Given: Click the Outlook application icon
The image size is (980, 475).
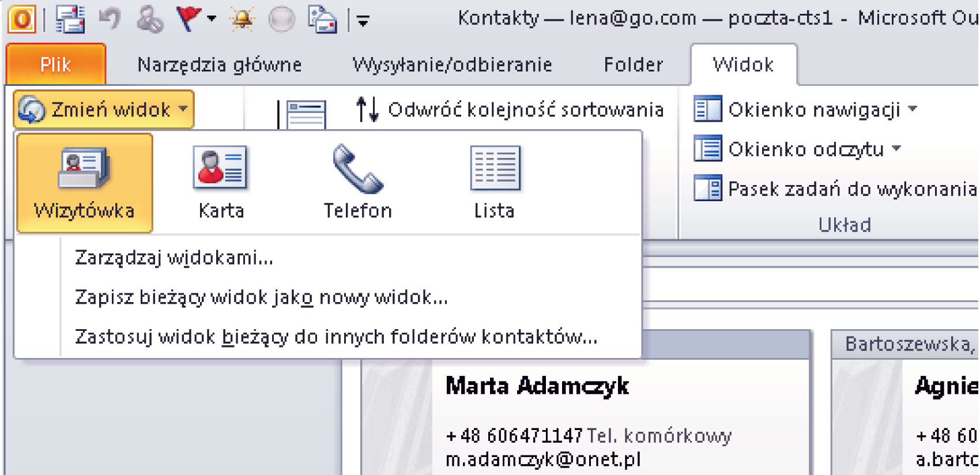Looking at the screenshot, I should tap(22, 20).
